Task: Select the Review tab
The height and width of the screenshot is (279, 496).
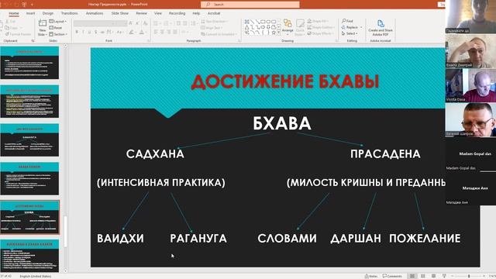Action: [141, 13]
